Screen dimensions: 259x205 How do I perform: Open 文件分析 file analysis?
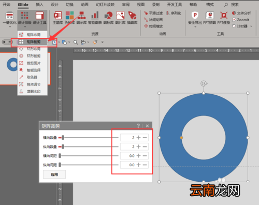(x=241, y=13)
